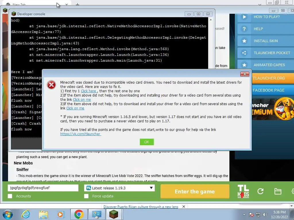Click the star icon beside INSTALL SKIN
Image resolution: width=294 pixels, height=220 pixels.
244,41
